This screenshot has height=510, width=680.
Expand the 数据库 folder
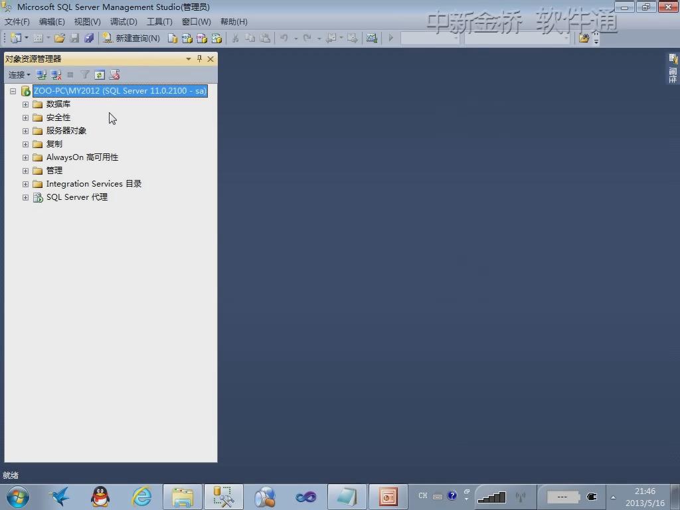pos(26,104)
